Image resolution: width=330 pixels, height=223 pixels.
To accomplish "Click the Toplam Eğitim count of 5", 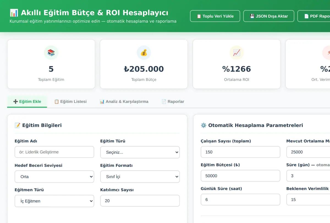I will pyautogui.click(x=51, y=69).
